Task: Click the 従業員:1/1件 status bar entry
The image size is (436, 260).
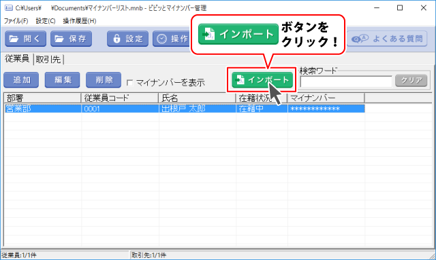Action: tap(19, 255)
